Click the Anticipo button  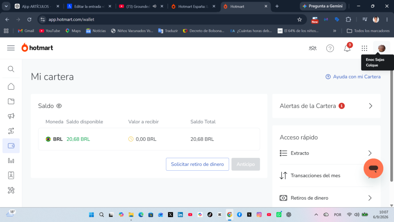(x=245, y=164)
